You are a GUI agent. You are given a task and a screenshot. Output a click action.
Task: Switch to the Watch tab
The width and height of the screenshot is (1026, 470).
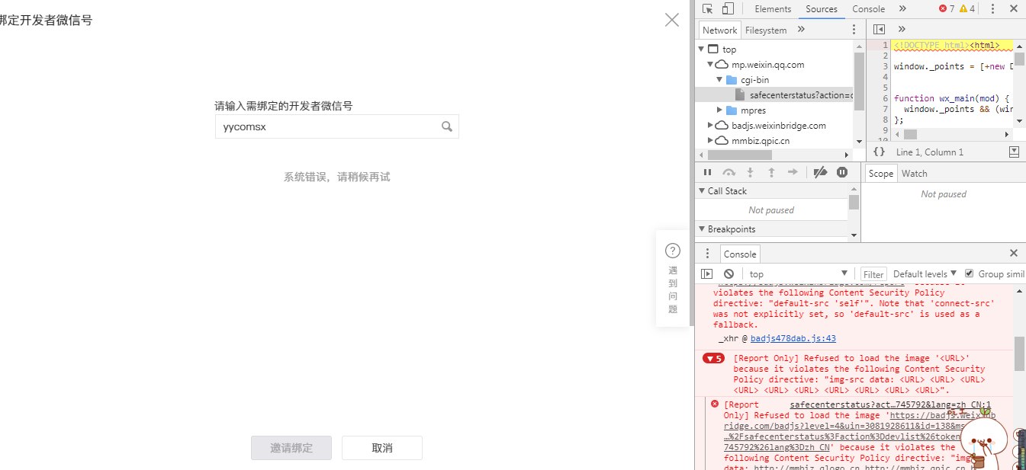coord(914,173)
